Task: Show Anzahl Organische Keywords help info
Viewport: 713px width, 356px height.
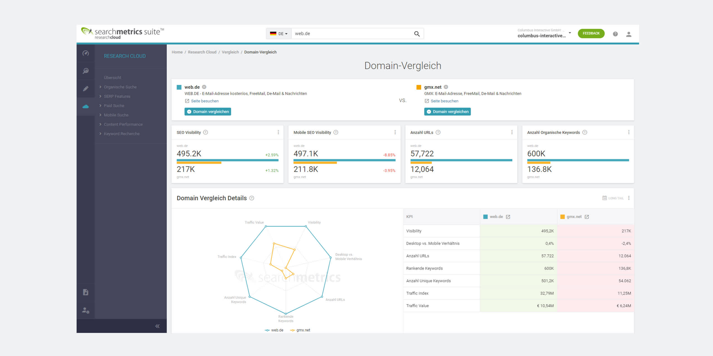Action: (585, 132)
